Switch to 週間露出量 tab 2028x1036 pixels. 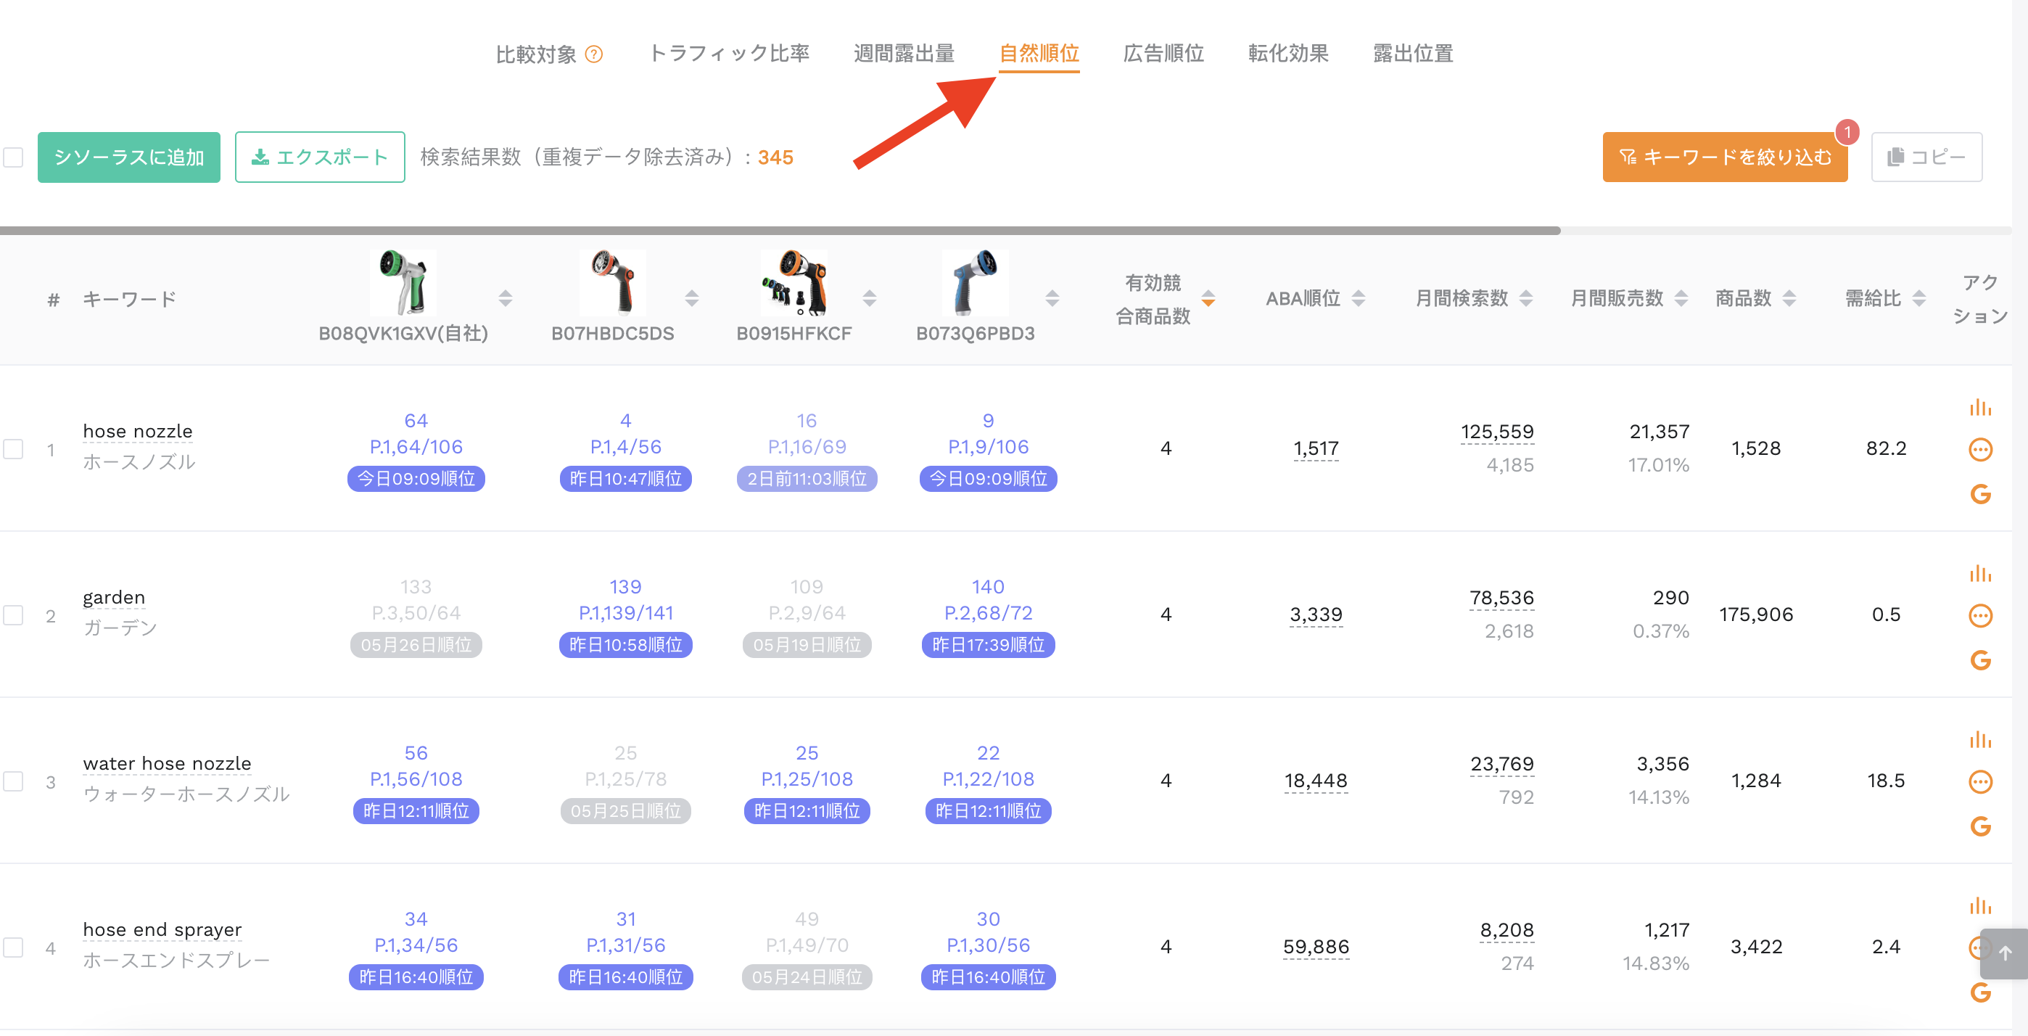(x=904, y=54)
